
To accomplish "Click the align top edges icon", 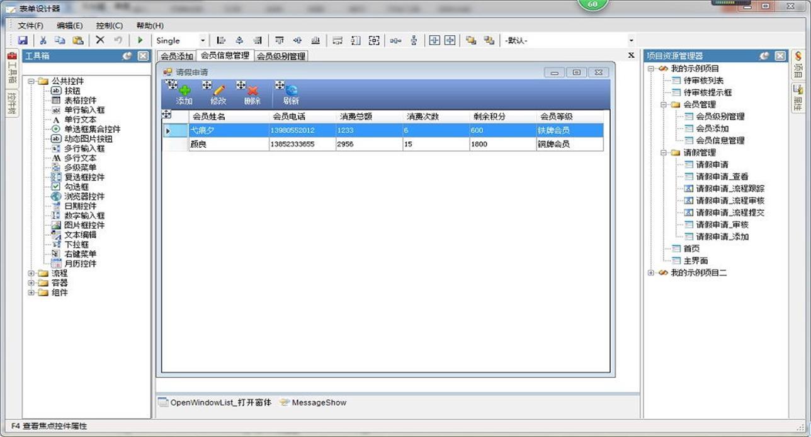I will click(x=280, y=40).
